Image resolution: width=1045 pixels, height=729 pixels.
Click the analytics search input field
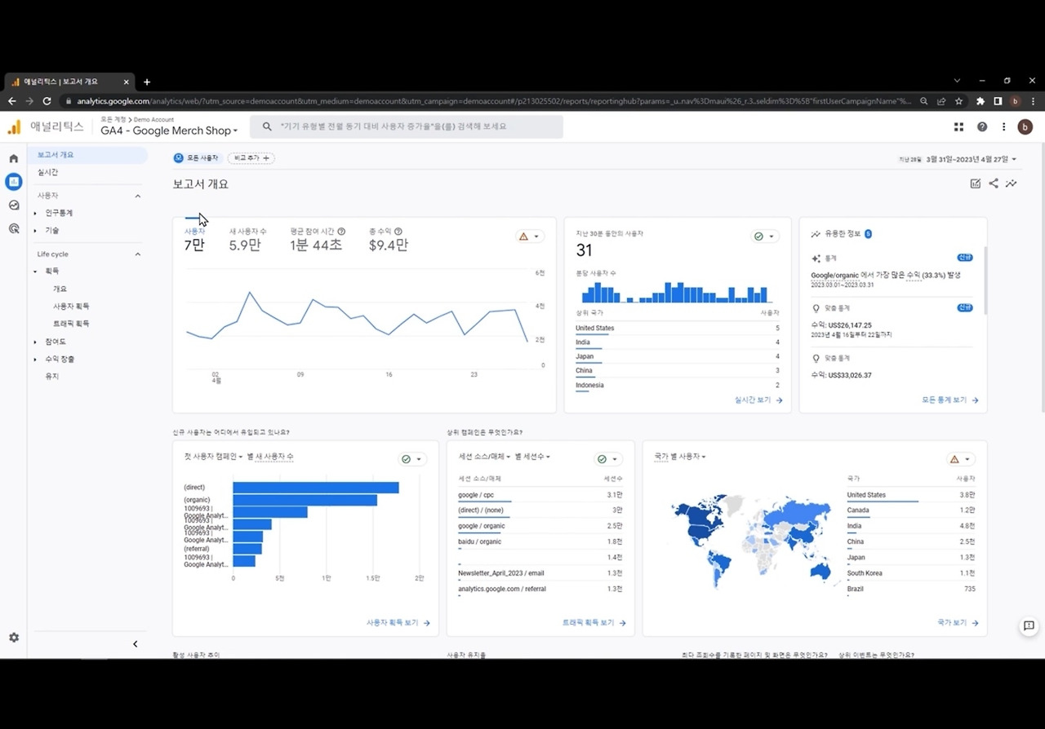click(x=407, y=126)
